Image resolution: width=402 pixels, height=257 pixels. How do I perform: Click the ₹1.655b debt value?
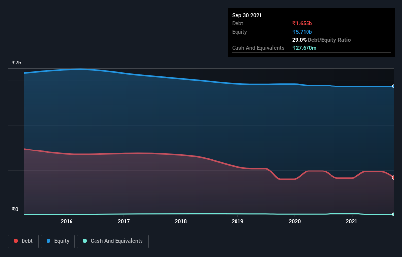(302, 23)
